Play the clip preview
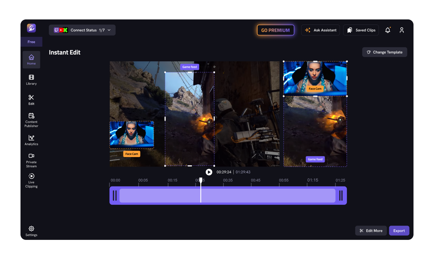The image size is (434, 259). point(209,172)
